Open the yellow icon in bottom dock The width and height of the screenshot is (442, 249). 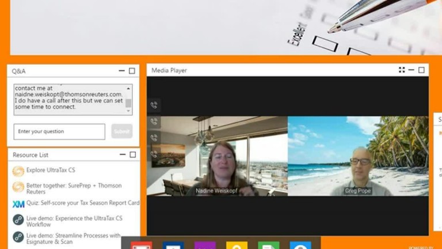[237, 245]
